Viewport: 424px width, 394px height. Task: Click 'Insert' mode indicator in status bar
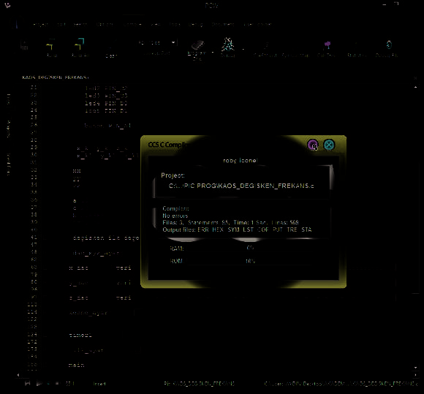point(99,384)
